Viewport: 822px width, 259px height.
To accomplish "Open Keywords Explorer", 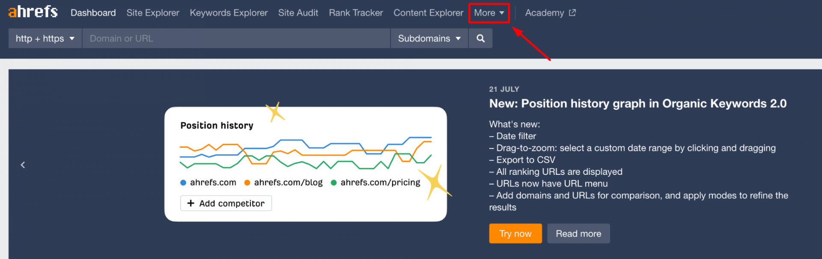I will pos(229,13).
